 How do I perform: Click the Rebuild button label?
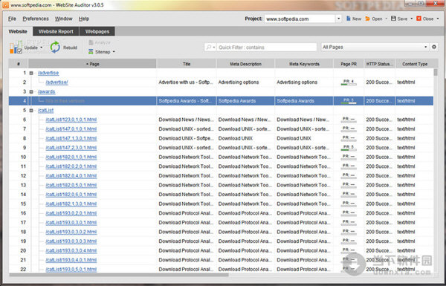(x=70, y=48)
